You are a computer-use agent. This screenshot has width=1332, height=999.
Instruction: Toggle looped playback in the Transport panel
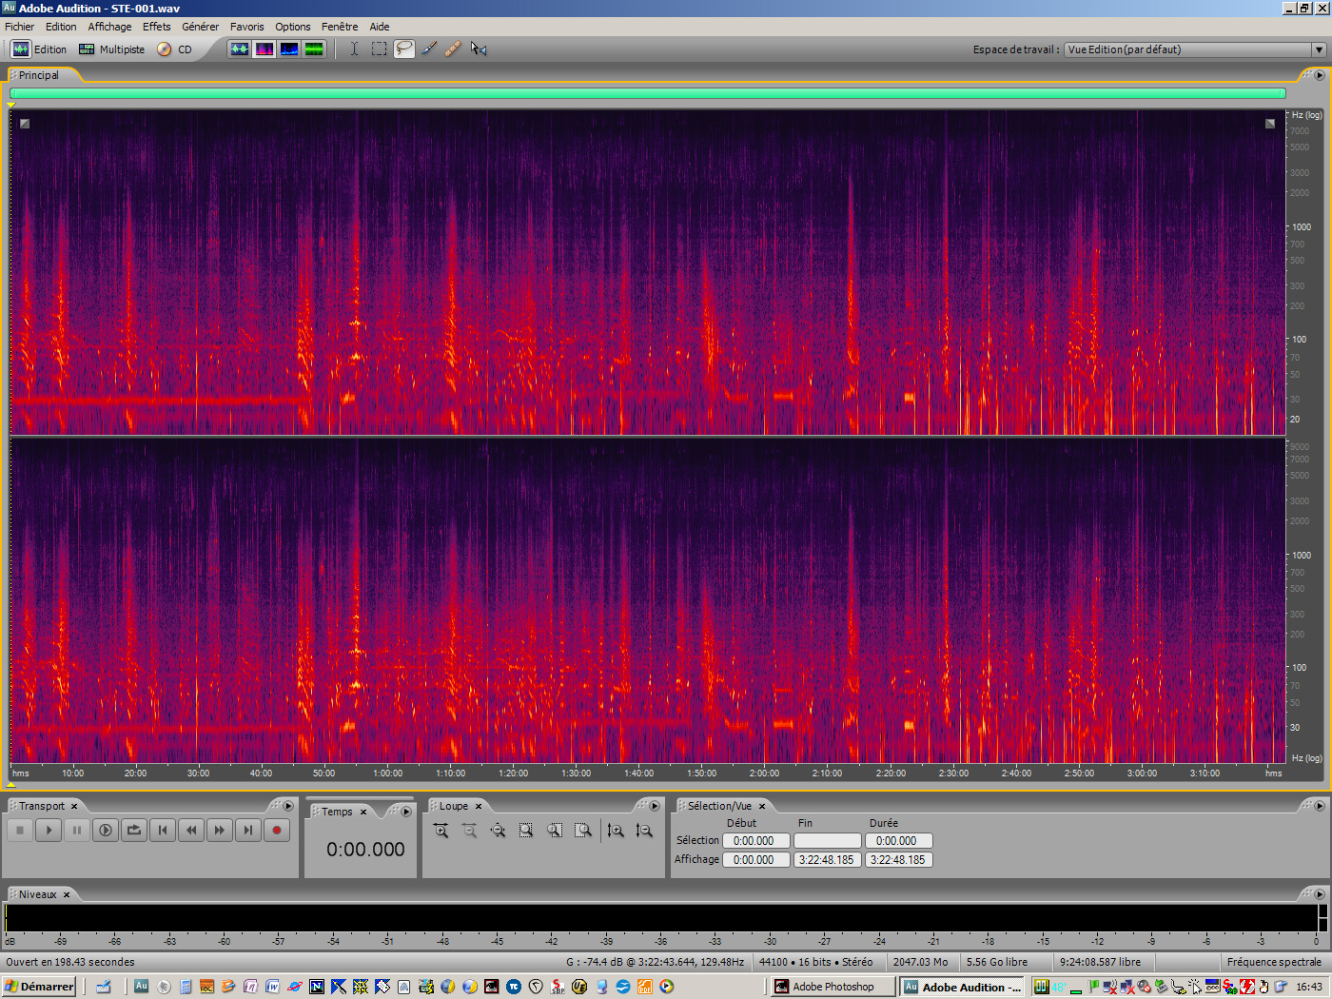pos(133,830)
